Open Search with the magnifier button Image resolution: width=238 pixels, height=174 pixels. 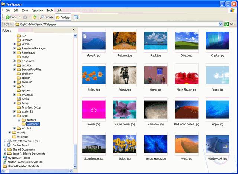tap(46, 17)
